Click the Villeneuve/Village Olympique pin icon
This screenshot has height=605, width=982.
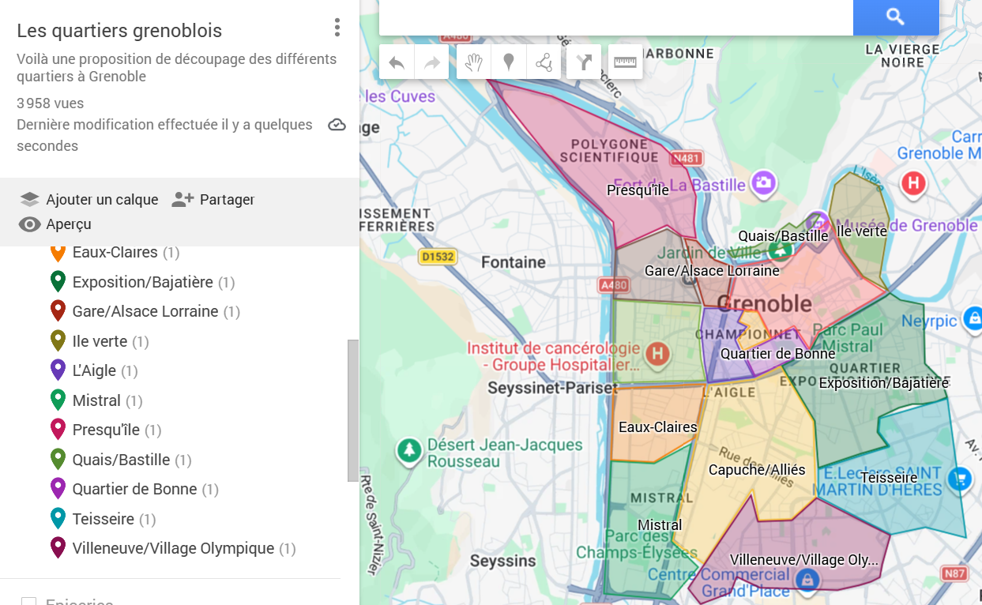pyautogui.click(x=58, y=547)
